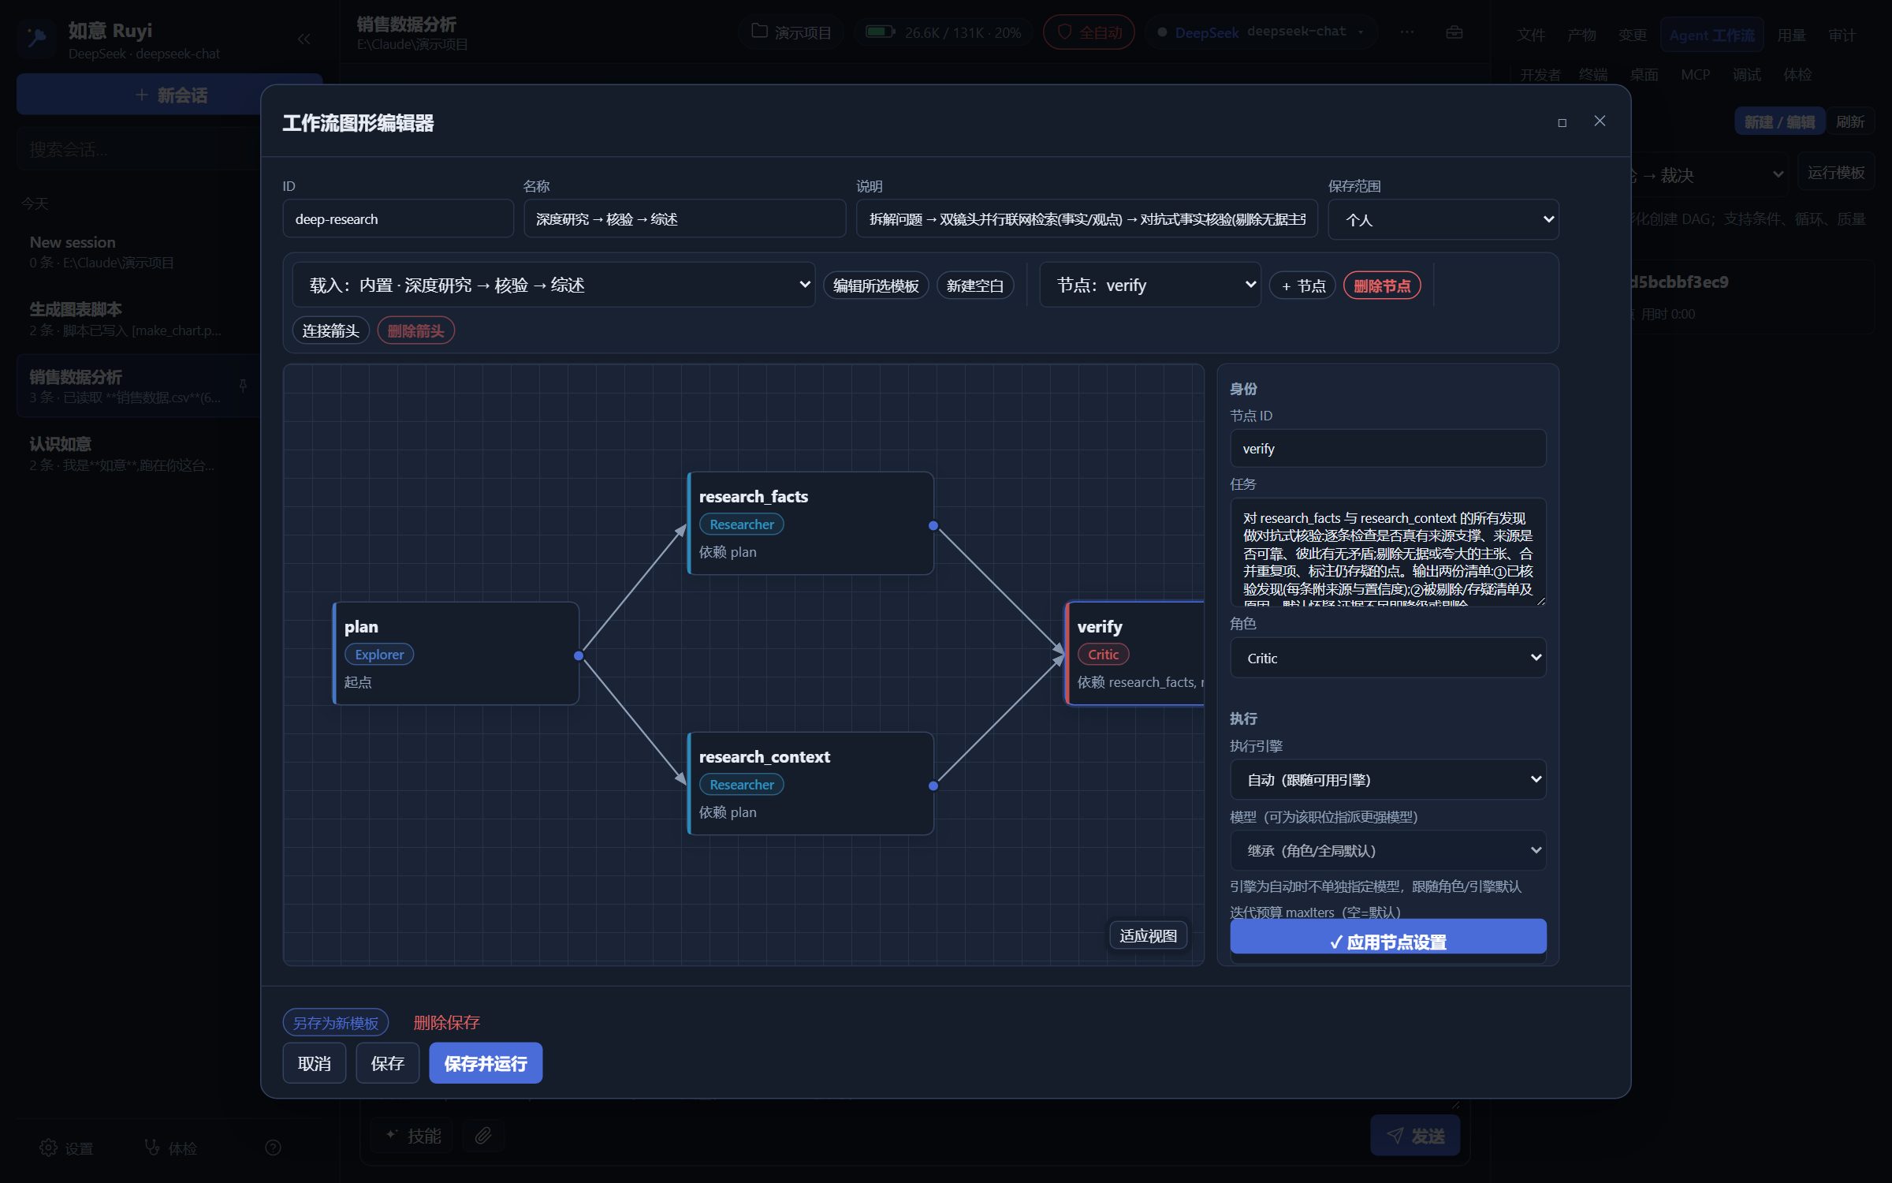
Task: Select the plan node on canvas
Action: tap(456, 654)
